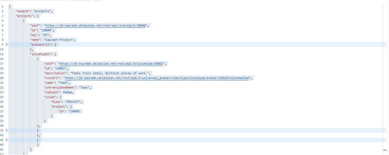Click the "scope" key on line 24
Viewport: 389px width, 155px height.
pyautogui.click(x=50, y=97)
